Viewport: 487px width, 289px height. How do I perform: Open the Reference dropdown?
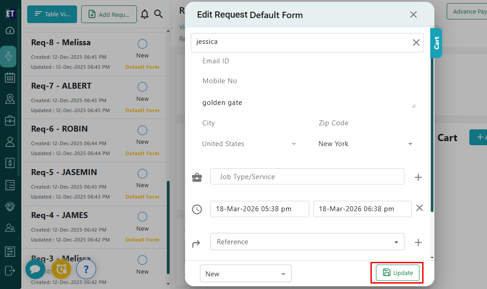[x=307, y=242]
